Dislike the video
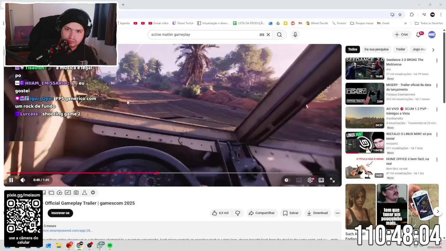Viewport: 446px width, 251px height. coord(238,213)
